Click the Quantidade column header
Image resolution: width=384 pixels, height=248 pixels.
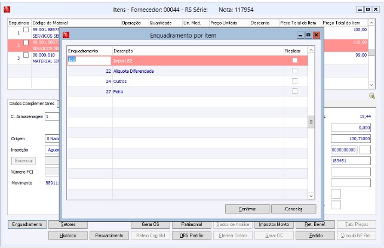click(165, 23)
